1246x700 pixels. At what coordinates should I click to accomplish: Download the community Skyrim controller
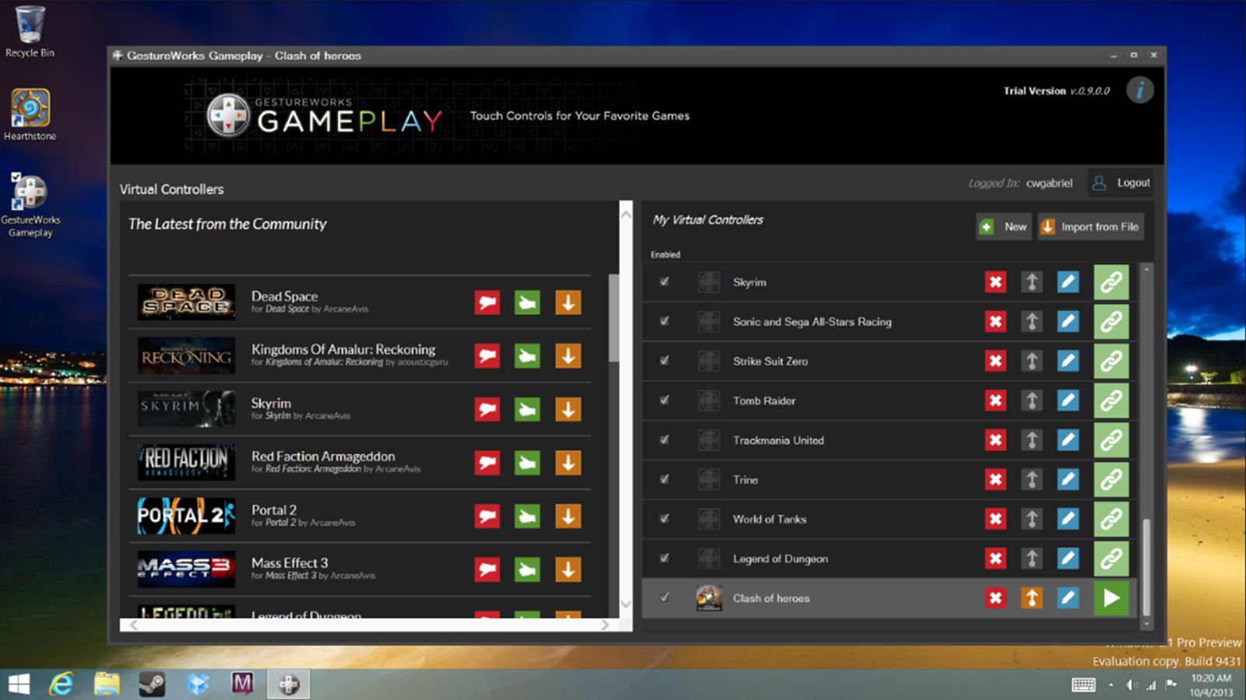pyautogui.click(x=568, y=409)
